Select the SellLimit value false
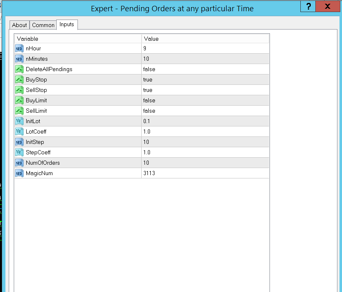This screenshot has width=342, height=292. (x=149, y=111)
